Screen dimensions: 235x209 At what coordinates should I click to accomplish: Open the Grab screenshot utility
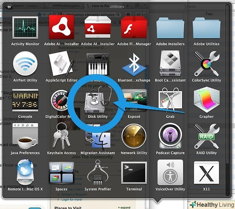pos(170,100)
